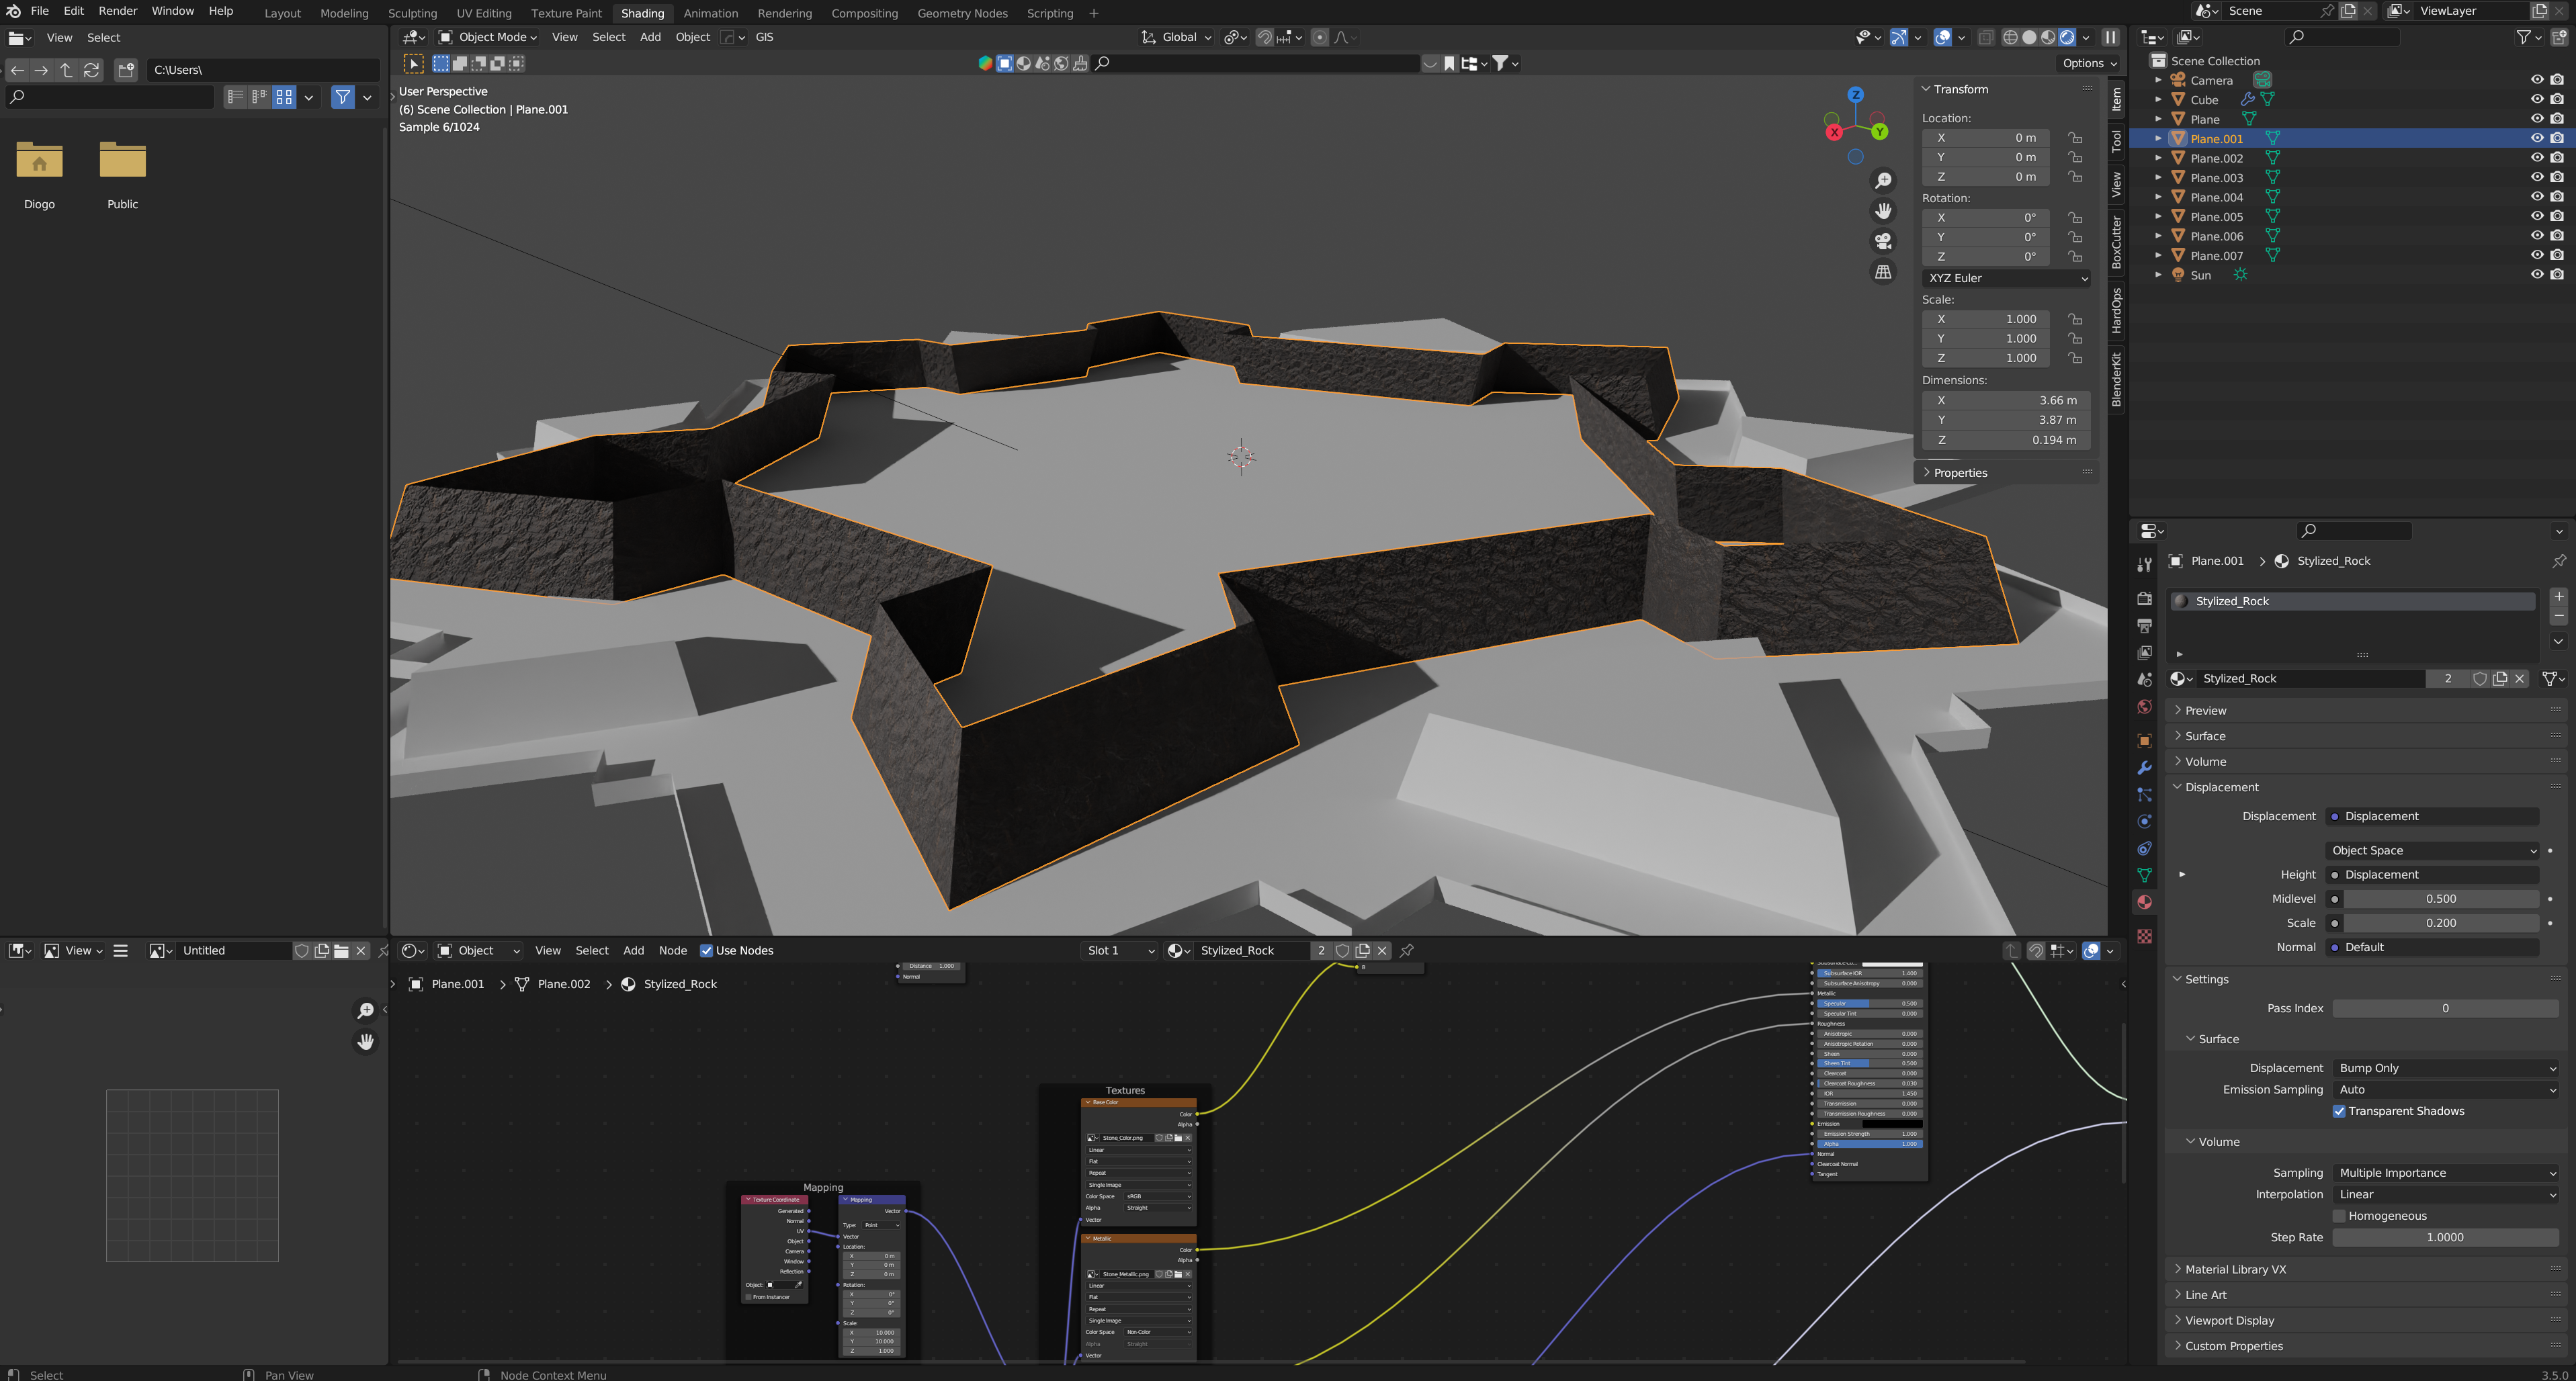Image resolution: width=2576 pixels, height=1381 pixels.
Task: Open the Physics properties tab icon
Action: (x=2144, y=822)
